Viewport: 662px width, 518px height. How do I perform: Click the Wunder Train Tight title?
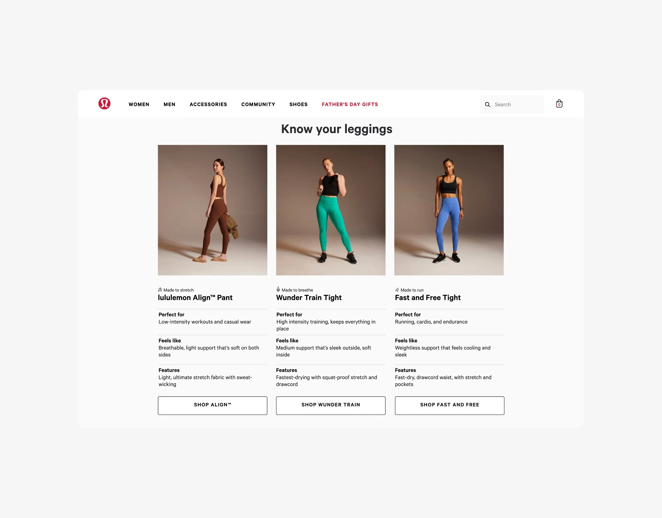click(x=309, y=298)
